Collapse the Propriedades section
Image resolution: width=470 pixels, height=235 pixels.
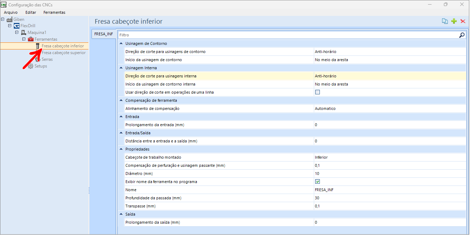point(121,149)
